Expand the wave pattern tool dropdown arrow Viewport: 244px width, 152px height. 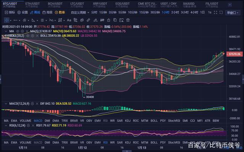55,20
